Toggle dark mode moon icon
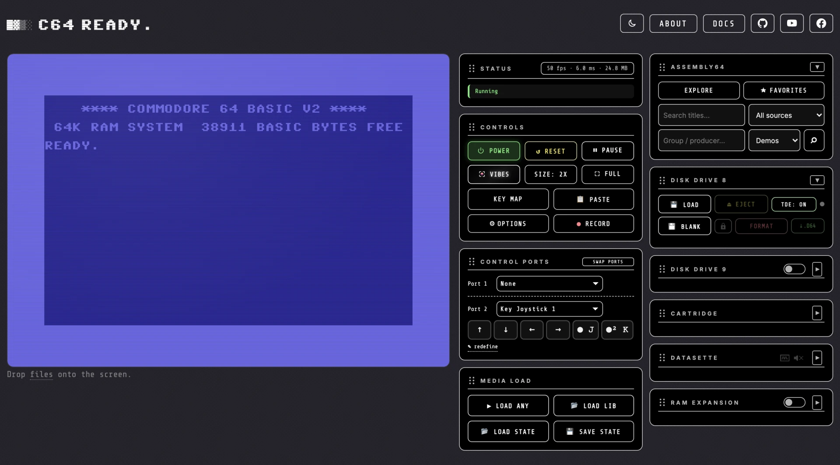The image size is (840, 465). [x=632, y=24]
